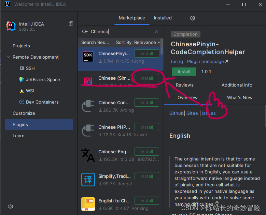Click the JetBrains Space icon
Screen dimensions: 266x215
pos(22,79)
